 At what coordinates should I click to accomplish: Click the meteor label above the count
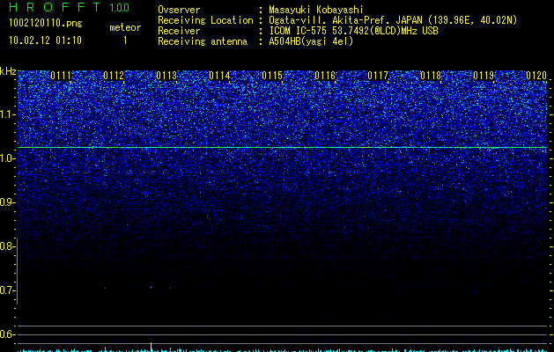[x=125, y=27]
